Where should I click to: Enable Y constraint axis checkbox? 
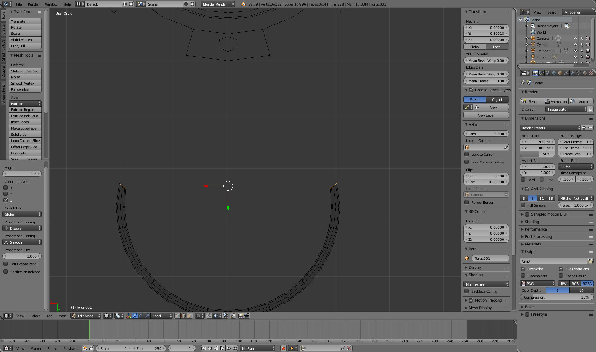[6, 194]
